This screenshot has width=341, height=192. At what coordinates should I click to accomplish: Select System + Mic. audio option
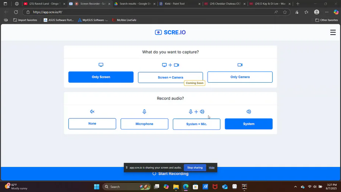(197, 124)
